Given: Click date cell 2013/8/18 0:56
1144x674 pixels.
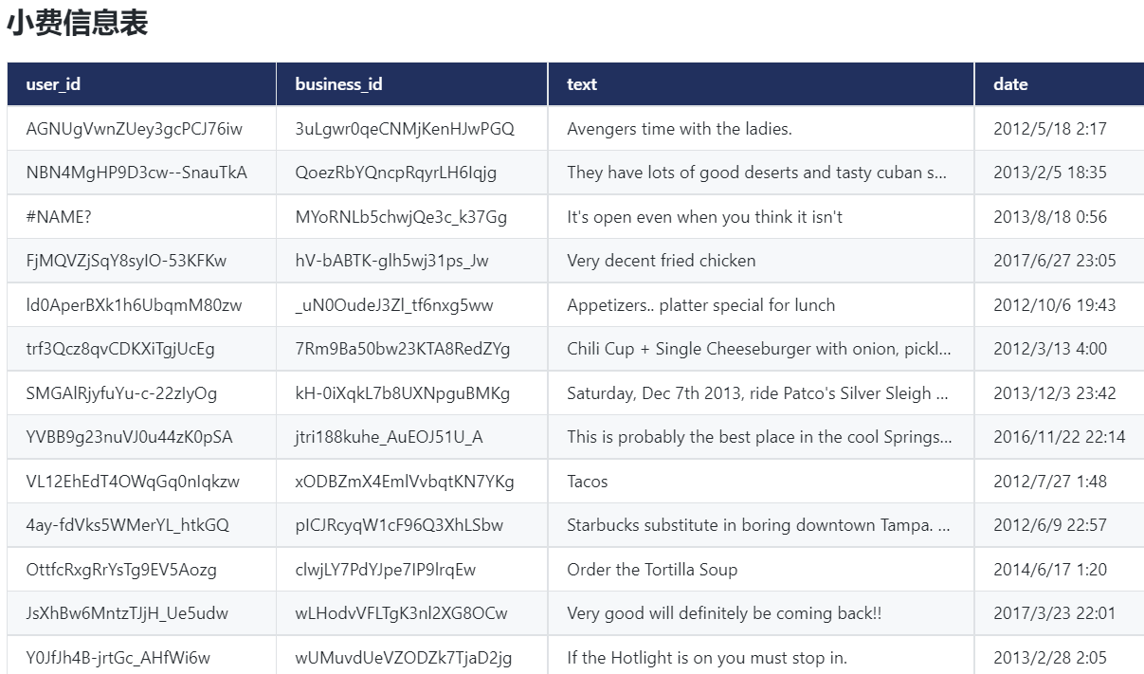Looking at the screenshot, I should click(1049, 217).
